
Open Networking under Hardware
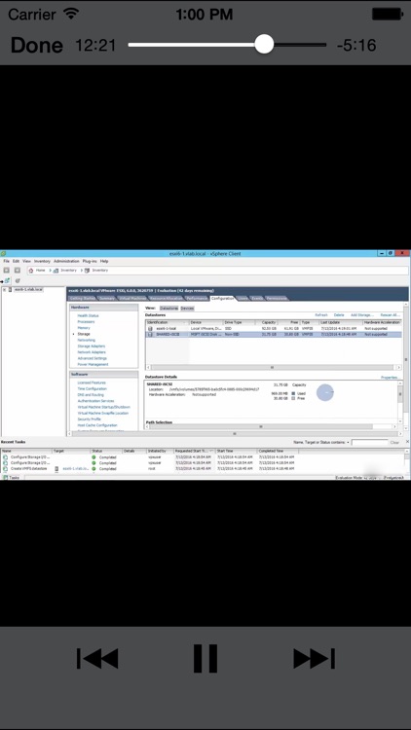click(x=87, y=340)
